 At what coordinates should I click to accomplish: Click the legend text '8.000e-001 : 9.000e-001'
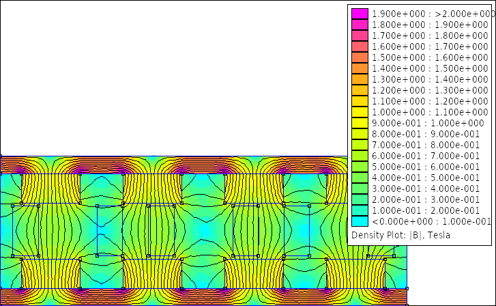pyautogui.click(x=426, y=134)
